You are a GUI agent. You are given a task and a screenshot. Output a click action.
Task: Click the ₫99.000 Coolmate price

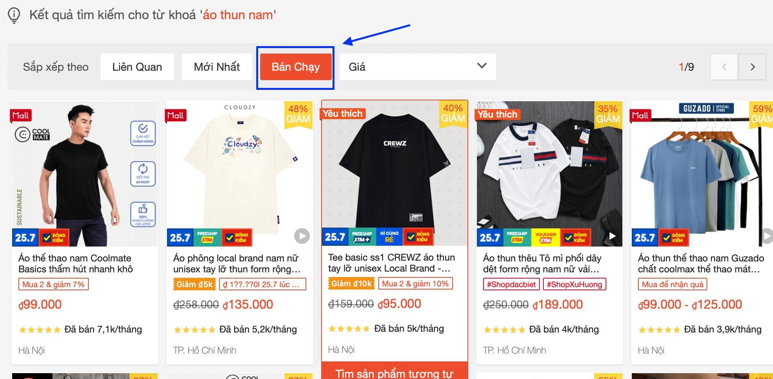[40, 304]
